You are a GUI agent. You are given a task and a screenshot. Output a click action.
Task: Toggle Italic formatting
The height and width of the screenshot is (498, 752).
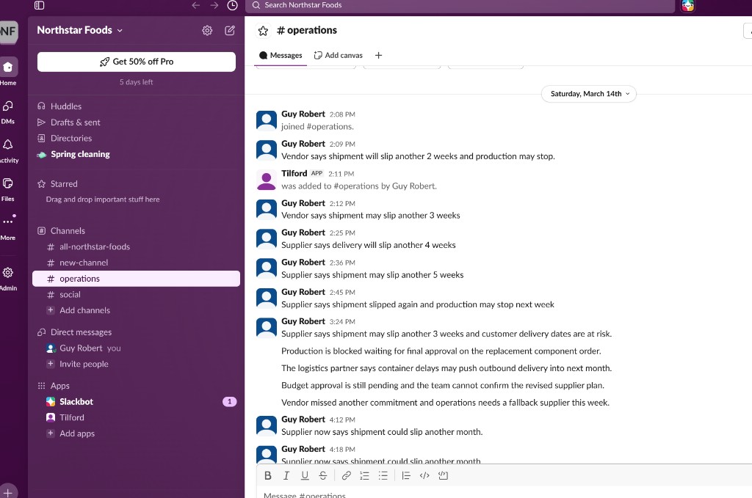pyautogui.click(x=286, y=475)
